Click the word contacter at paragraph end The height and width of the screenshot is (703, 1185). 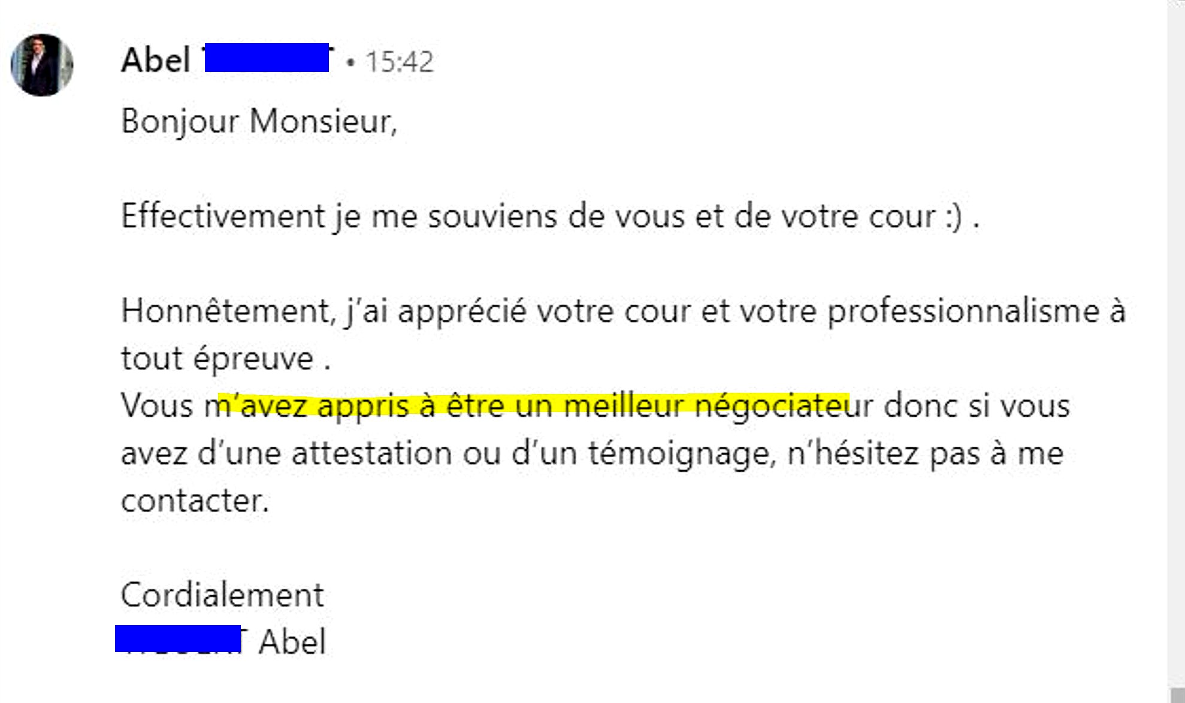coord(195,501)
